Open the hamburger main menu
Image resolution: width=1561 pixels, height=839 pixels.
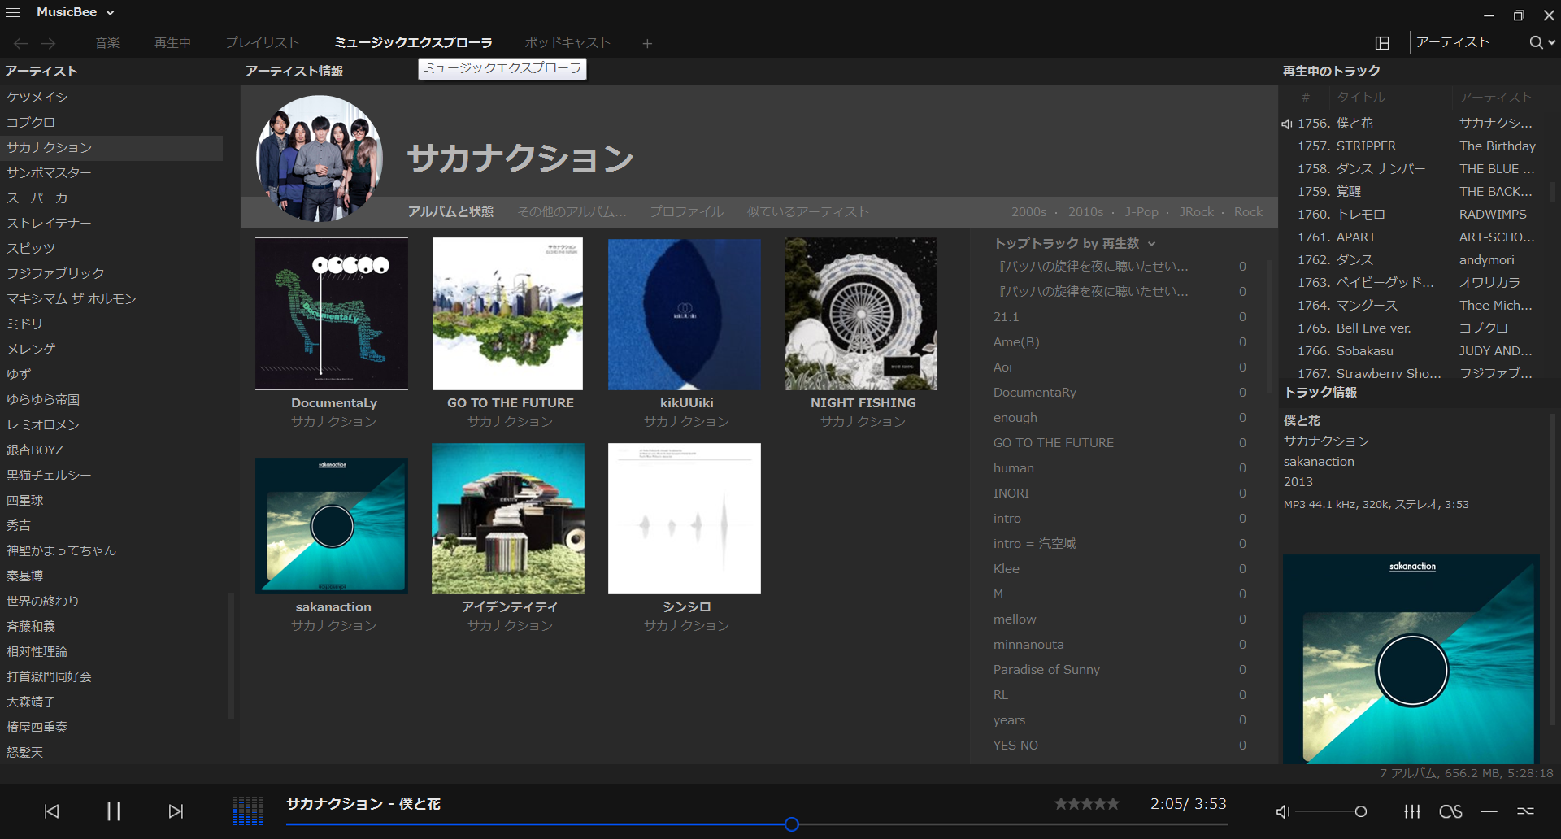tap(12, 12)
